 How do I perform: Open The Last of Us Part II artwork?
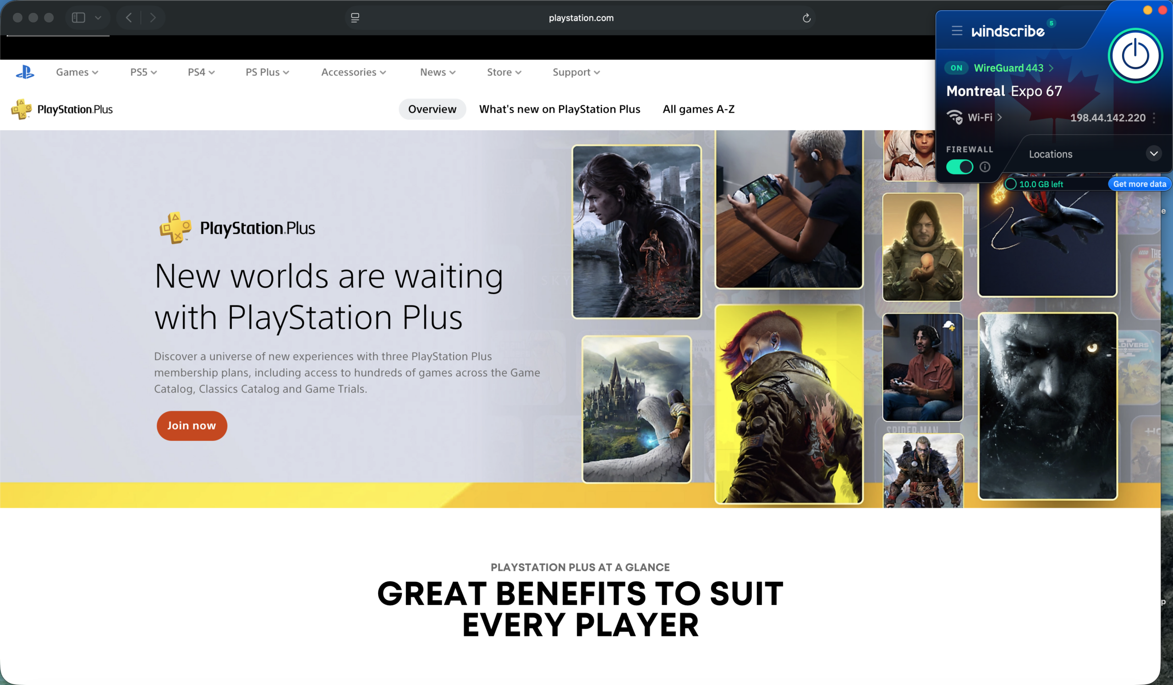(637, 232)
